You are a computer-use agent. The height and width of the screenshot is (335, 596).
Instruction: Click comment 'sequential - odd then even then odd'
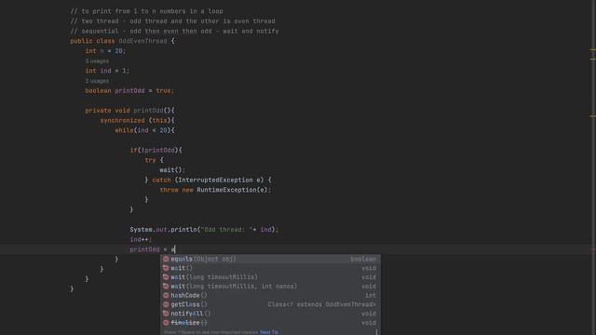[x=174, y=31]
